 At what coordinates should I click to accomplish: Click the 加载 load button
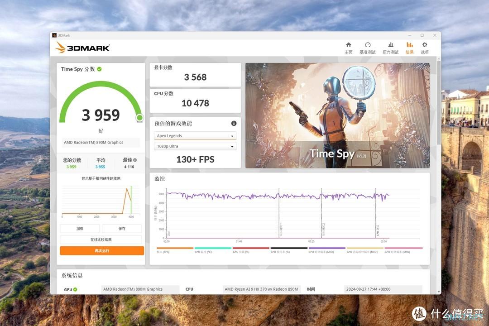click(80, 229)
